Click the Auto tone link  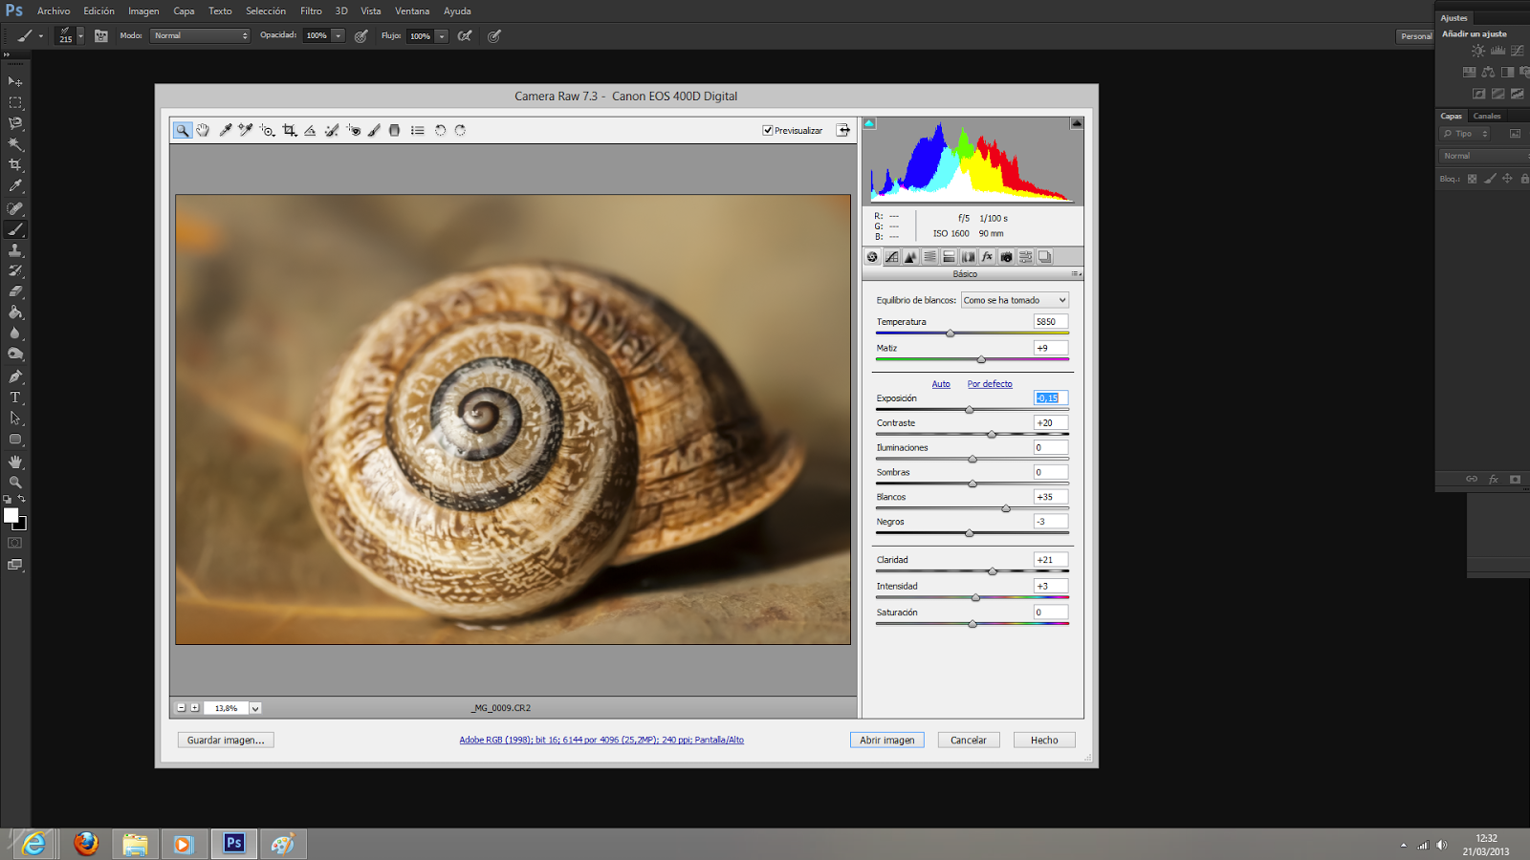[941, 384]
